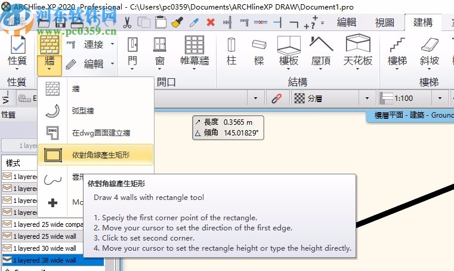The height and width of the screenshot is (271, 454).
Task: Click the measuring tape icon in status toolbar
Action: point(24,98)
